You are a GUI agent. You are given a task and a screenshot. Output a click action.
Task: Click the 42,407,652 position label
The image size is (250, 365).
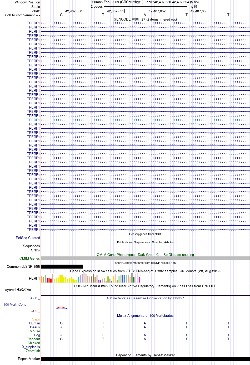click(x=157, y=11)
